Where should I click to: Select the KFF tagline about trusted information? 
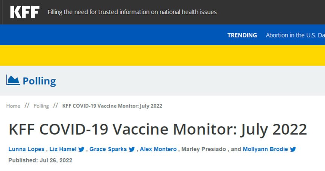coord(132,12)
